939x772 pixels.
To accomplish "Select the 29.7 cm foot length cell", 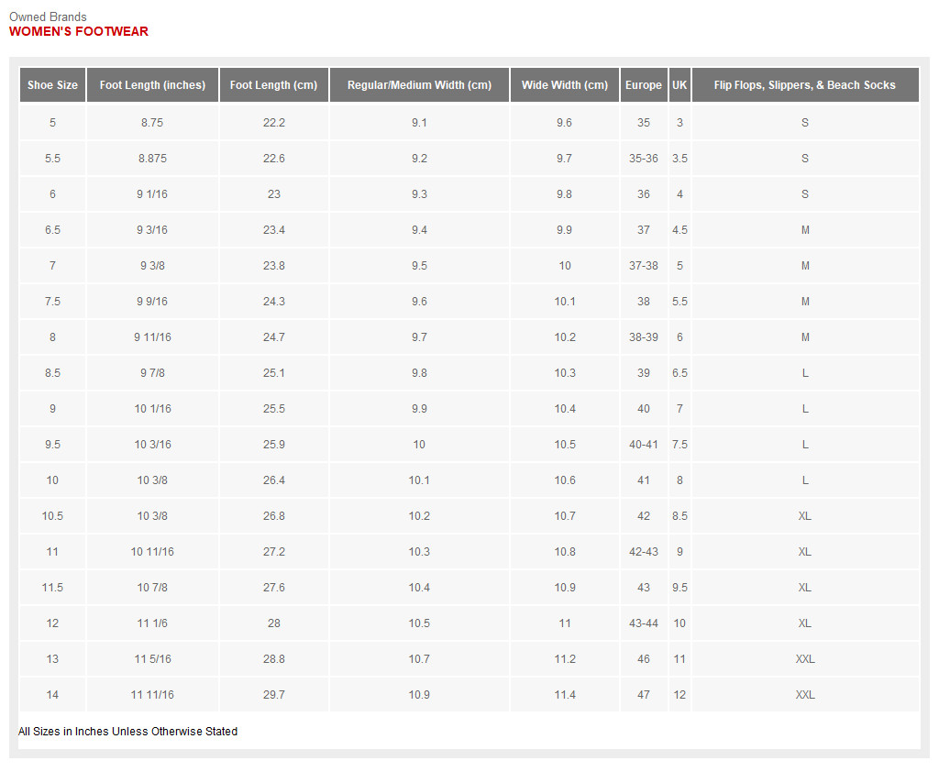I will pos(273,695).
